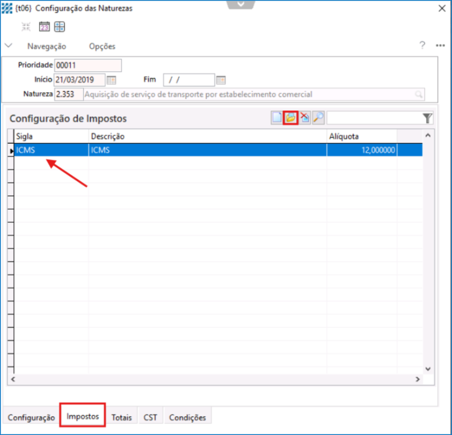Open the more options ellipsis menu
The width and height of the screenshot is (452, 435).
click(x=440, y=46)
